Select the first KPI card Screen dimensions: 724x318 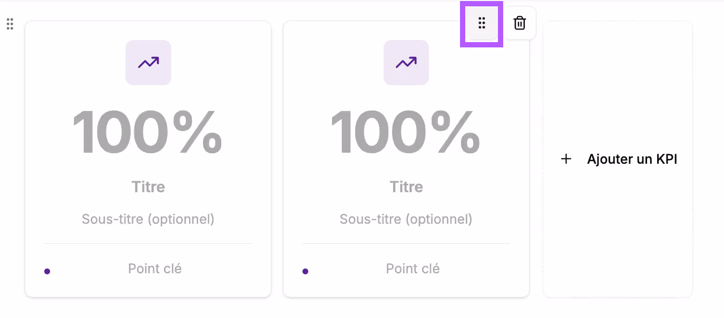[148, 158]
